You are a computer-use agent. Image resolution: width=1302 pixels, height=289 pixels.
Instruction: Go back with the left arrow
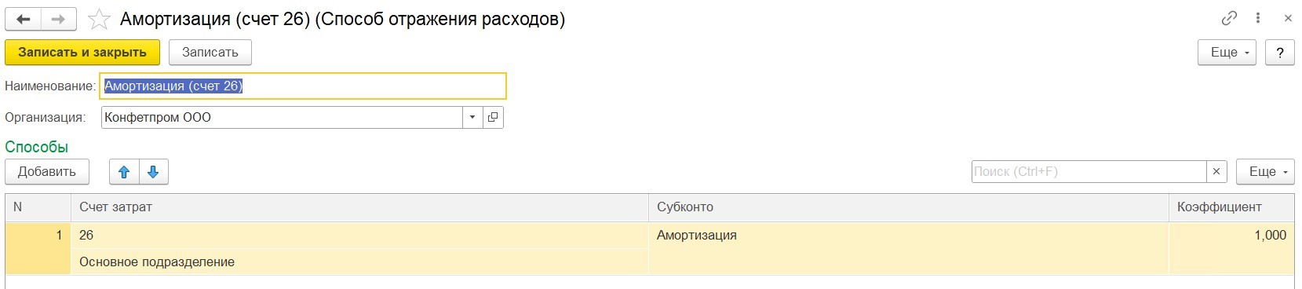coord(24,20)
